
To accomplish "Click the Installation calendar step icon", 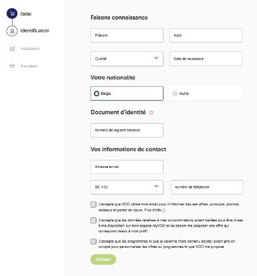I will [12, 49].
